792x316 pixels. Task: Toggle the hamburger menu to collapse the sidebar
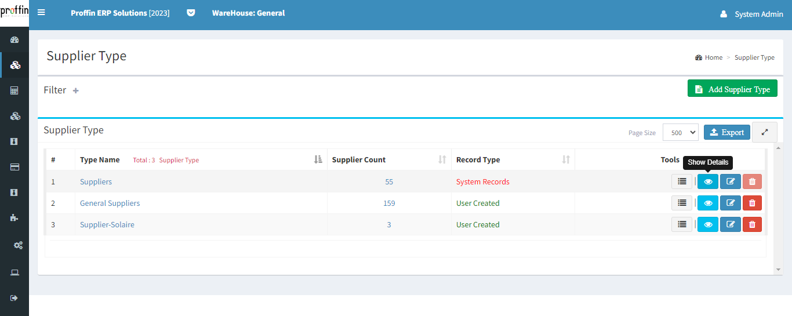click(41, 13)
